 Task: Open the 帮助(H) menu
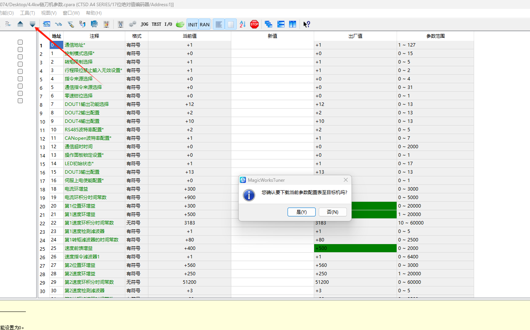[x=94, y=13]
